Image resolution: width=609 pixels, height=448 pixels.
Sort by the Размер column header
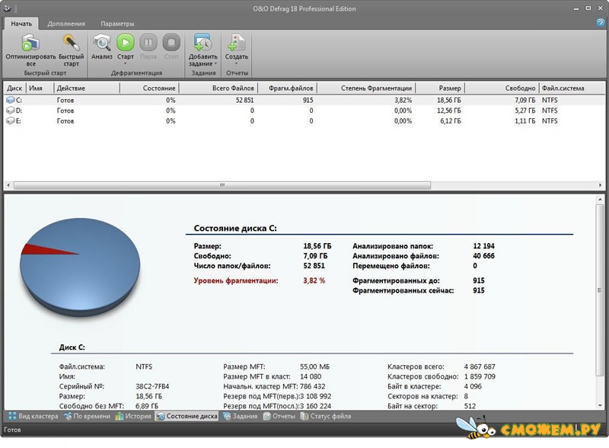[441, 88]
